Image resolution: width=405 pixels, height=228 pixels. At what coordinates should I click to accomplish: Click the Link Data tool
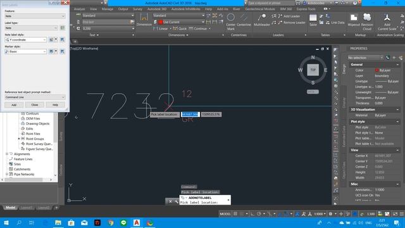click(x=335, y=23)
